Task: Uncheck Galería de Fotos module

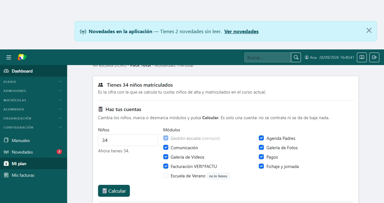Action: point(261,147)
